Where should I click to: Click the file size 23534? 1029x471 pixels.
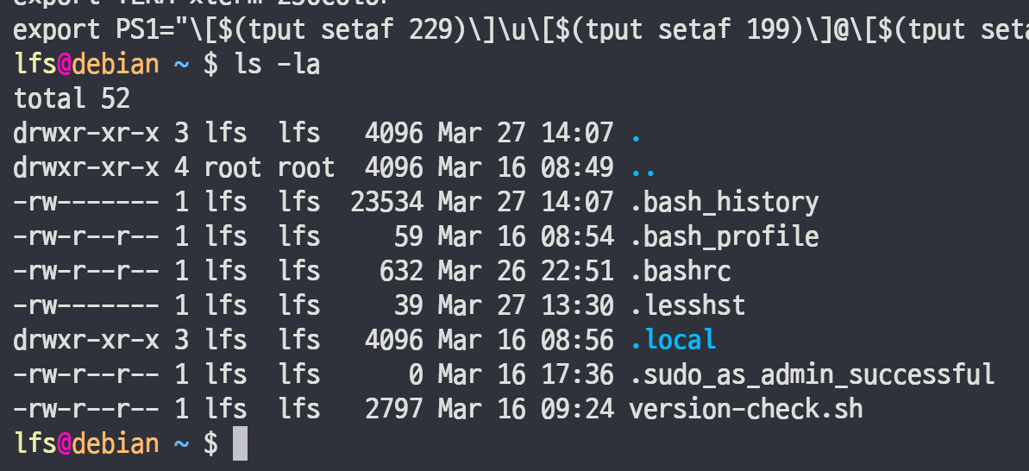pos(386,202)
